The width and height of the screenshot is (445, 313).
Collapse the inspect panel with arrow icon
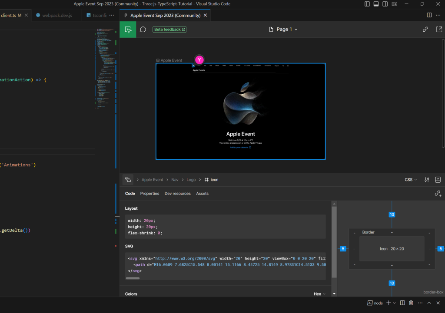coord(438,180)
